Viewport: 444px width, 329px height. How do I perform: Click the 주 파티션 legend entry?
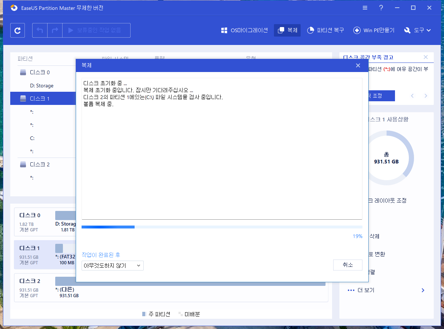156,314
